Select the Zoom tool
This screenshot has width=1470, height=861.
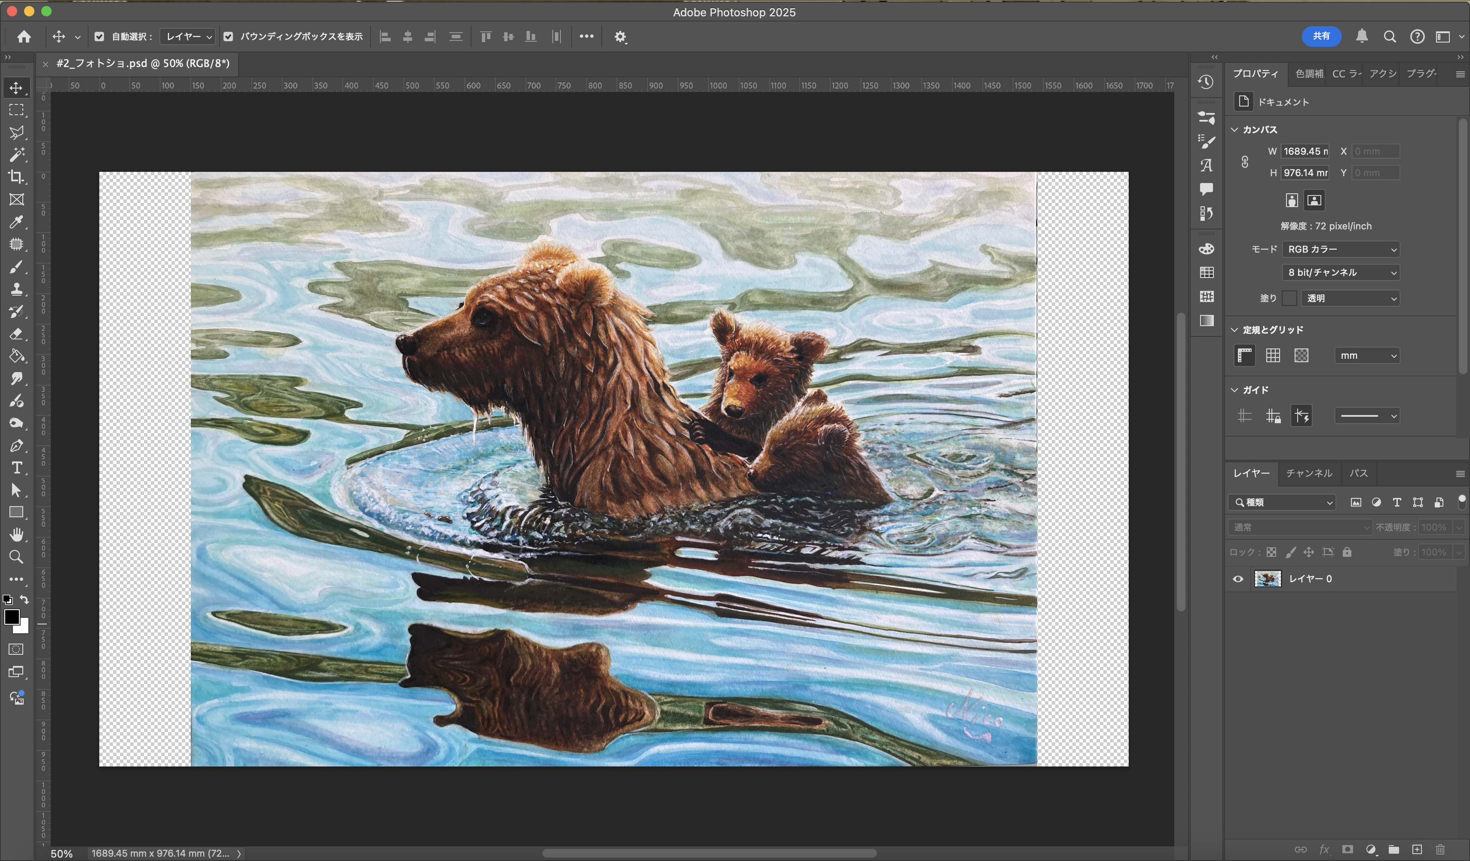[16, 557]
